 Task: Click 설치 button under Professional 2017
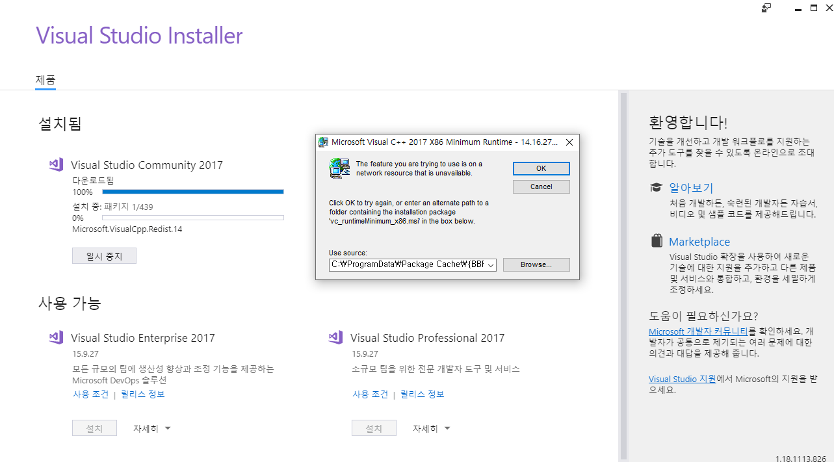(374, 428)
